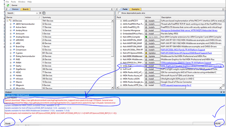The width and height of the screenshot is (226, 127).
Task: Expand the LVGL::lvgl pack node
Action: pos(121,66)
